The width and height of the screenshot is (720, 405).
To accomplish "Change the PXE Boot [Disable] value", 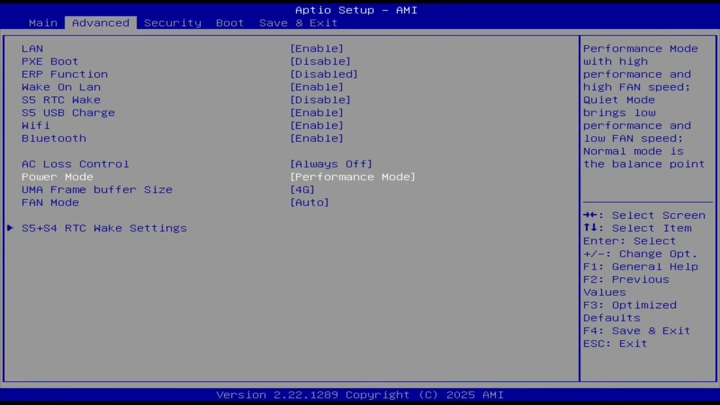I will pyautogui.click(x=320, y=61).
